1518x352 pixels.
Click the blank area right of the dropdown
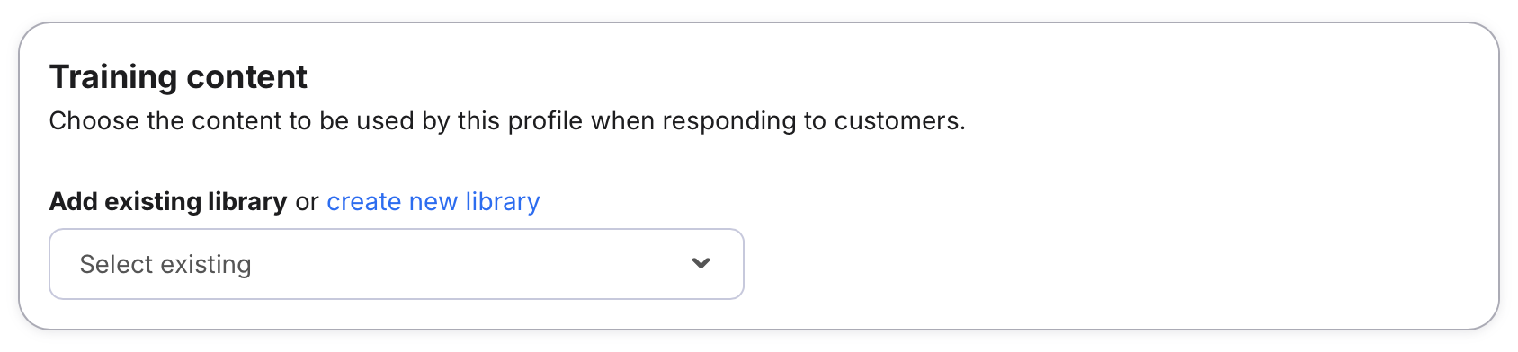1115,264
